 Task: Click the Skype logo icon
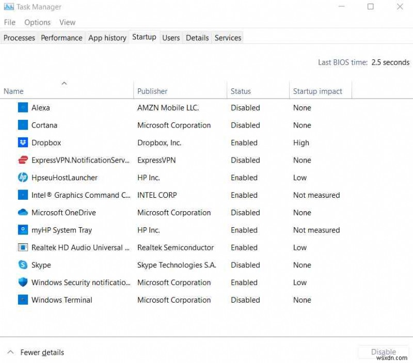[23, 264]
